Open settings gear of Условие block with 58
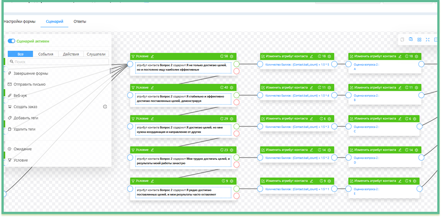 coord(231,56)
